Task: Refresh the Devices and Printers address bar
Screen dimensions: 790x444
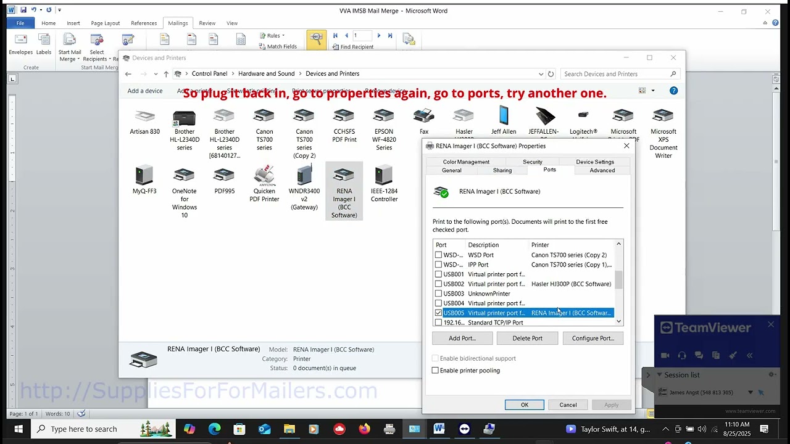Action: coord(551,74)
